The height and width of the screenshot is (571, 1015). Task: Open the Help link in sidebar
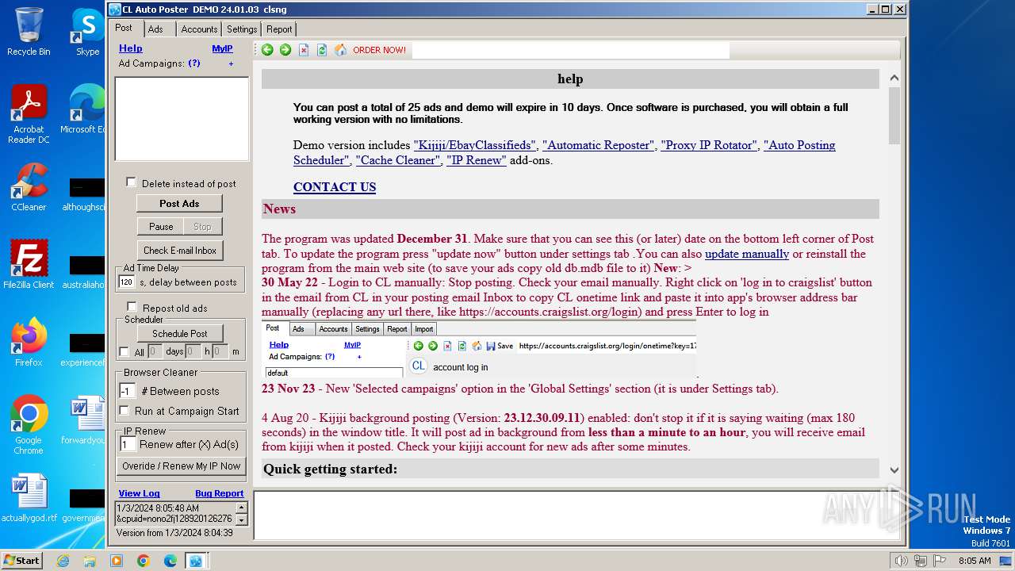[131, 48]
